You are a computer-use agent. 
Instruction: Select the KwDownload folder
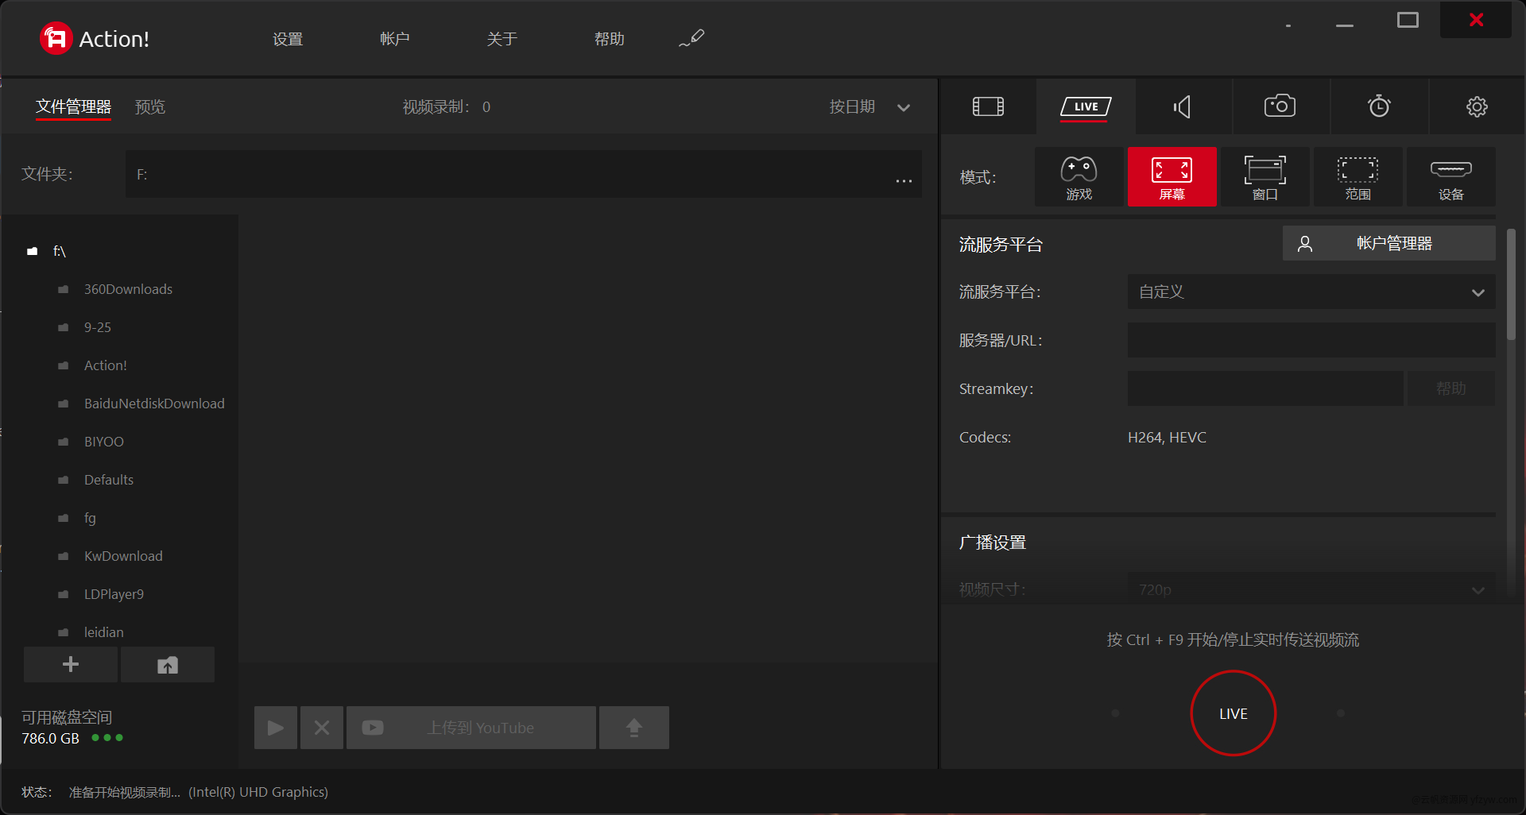(x=123, y=556)
